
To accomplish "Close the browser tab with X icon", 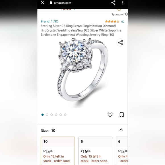I will [x=43, y=3].
